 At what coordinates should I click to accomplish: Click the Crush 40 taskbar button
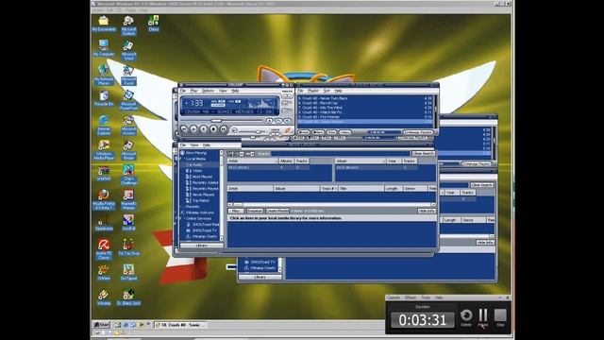181,325
